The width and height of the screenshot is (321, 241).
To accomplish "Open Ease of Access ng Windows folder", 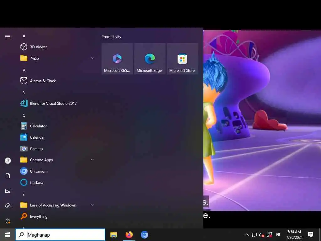I will tap(57, 205).
